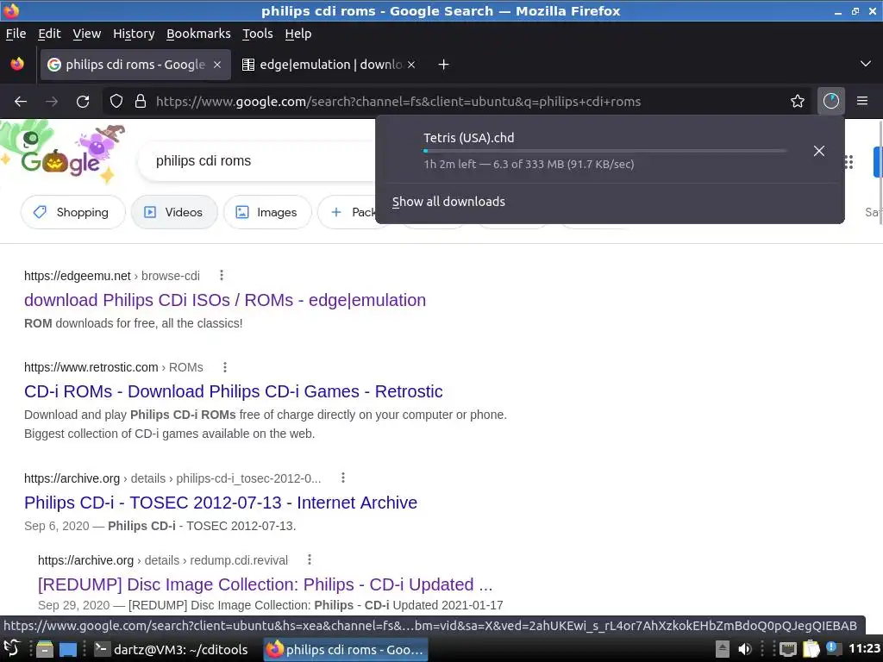The width and height of the screenshot is (883, 662).
Task: Open the Tools menu
Action: pyautogui.click(x=257, y=34)
